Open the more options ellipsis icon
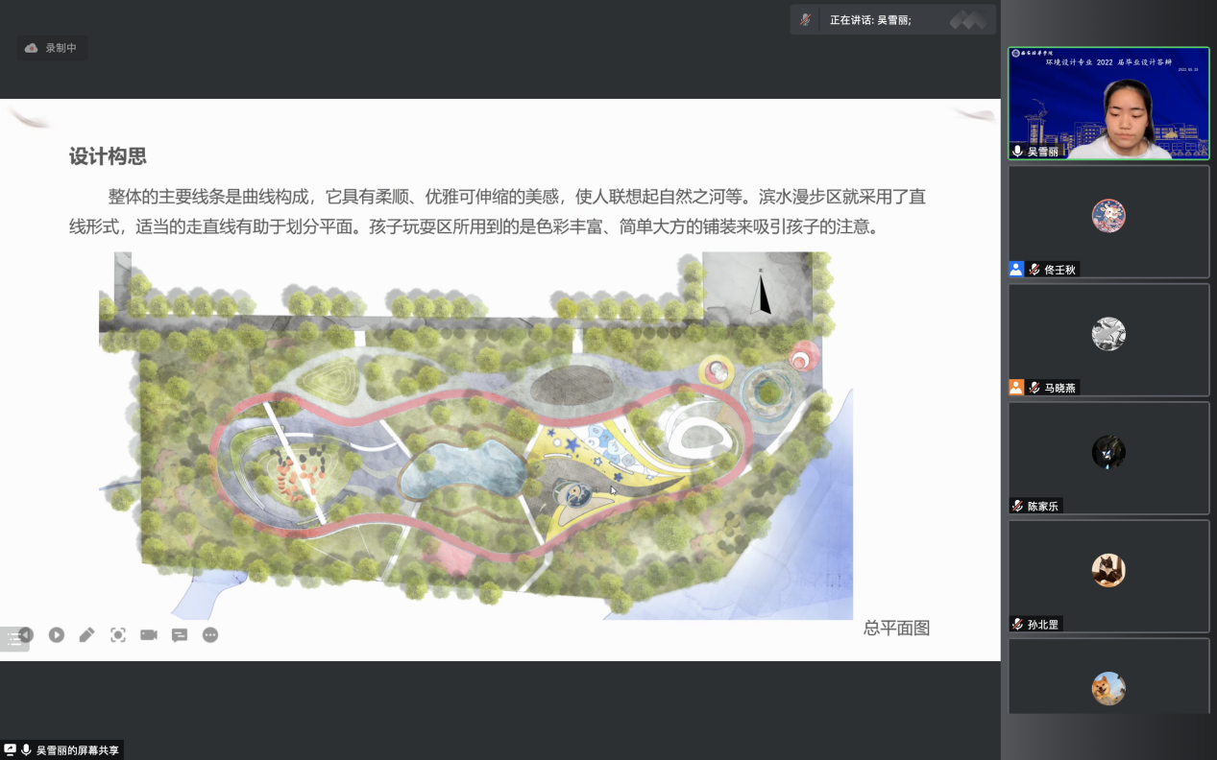The width and height of the screenshot is (1217, 760). point(210,634)
